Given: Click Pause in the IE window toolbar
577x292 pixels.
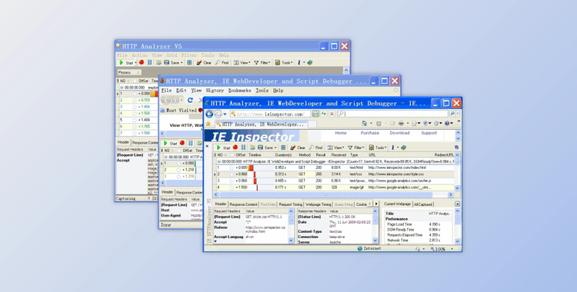Looking at the screenshot, I should [x=243, y=148].
